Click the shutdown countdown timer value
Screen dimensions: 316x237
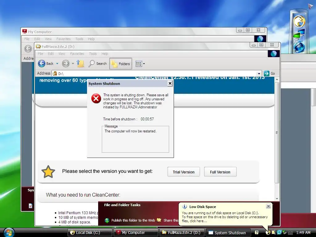(147, 119)
